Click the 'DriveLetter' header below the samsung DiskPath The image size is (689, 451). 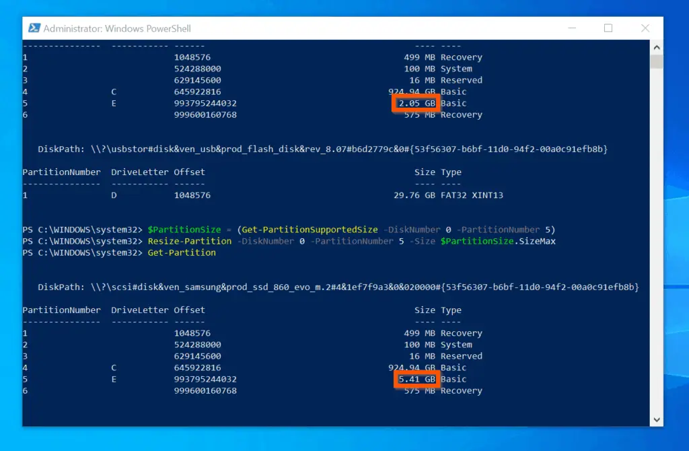pyautogui.click(x=139, y=310)
